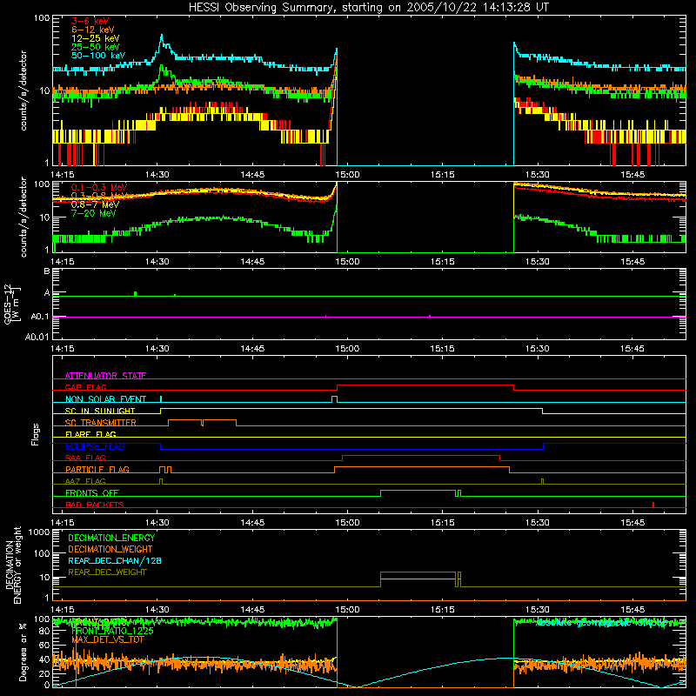
Task: Select the GAP_FLAG label
Action: click(x=85, y=387)
